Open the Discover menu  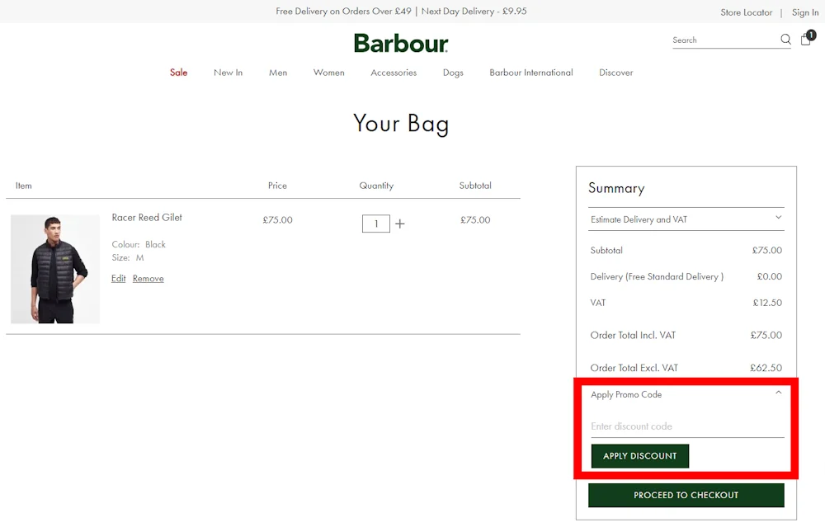(615, 73)
